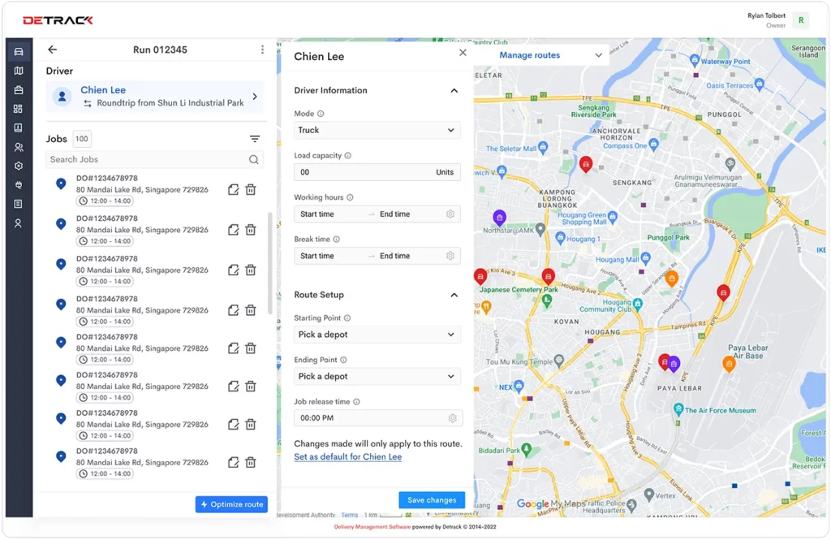Screen dimensions: 831x540
Task: Open the jobs filter icon
Action: point(256,138)
